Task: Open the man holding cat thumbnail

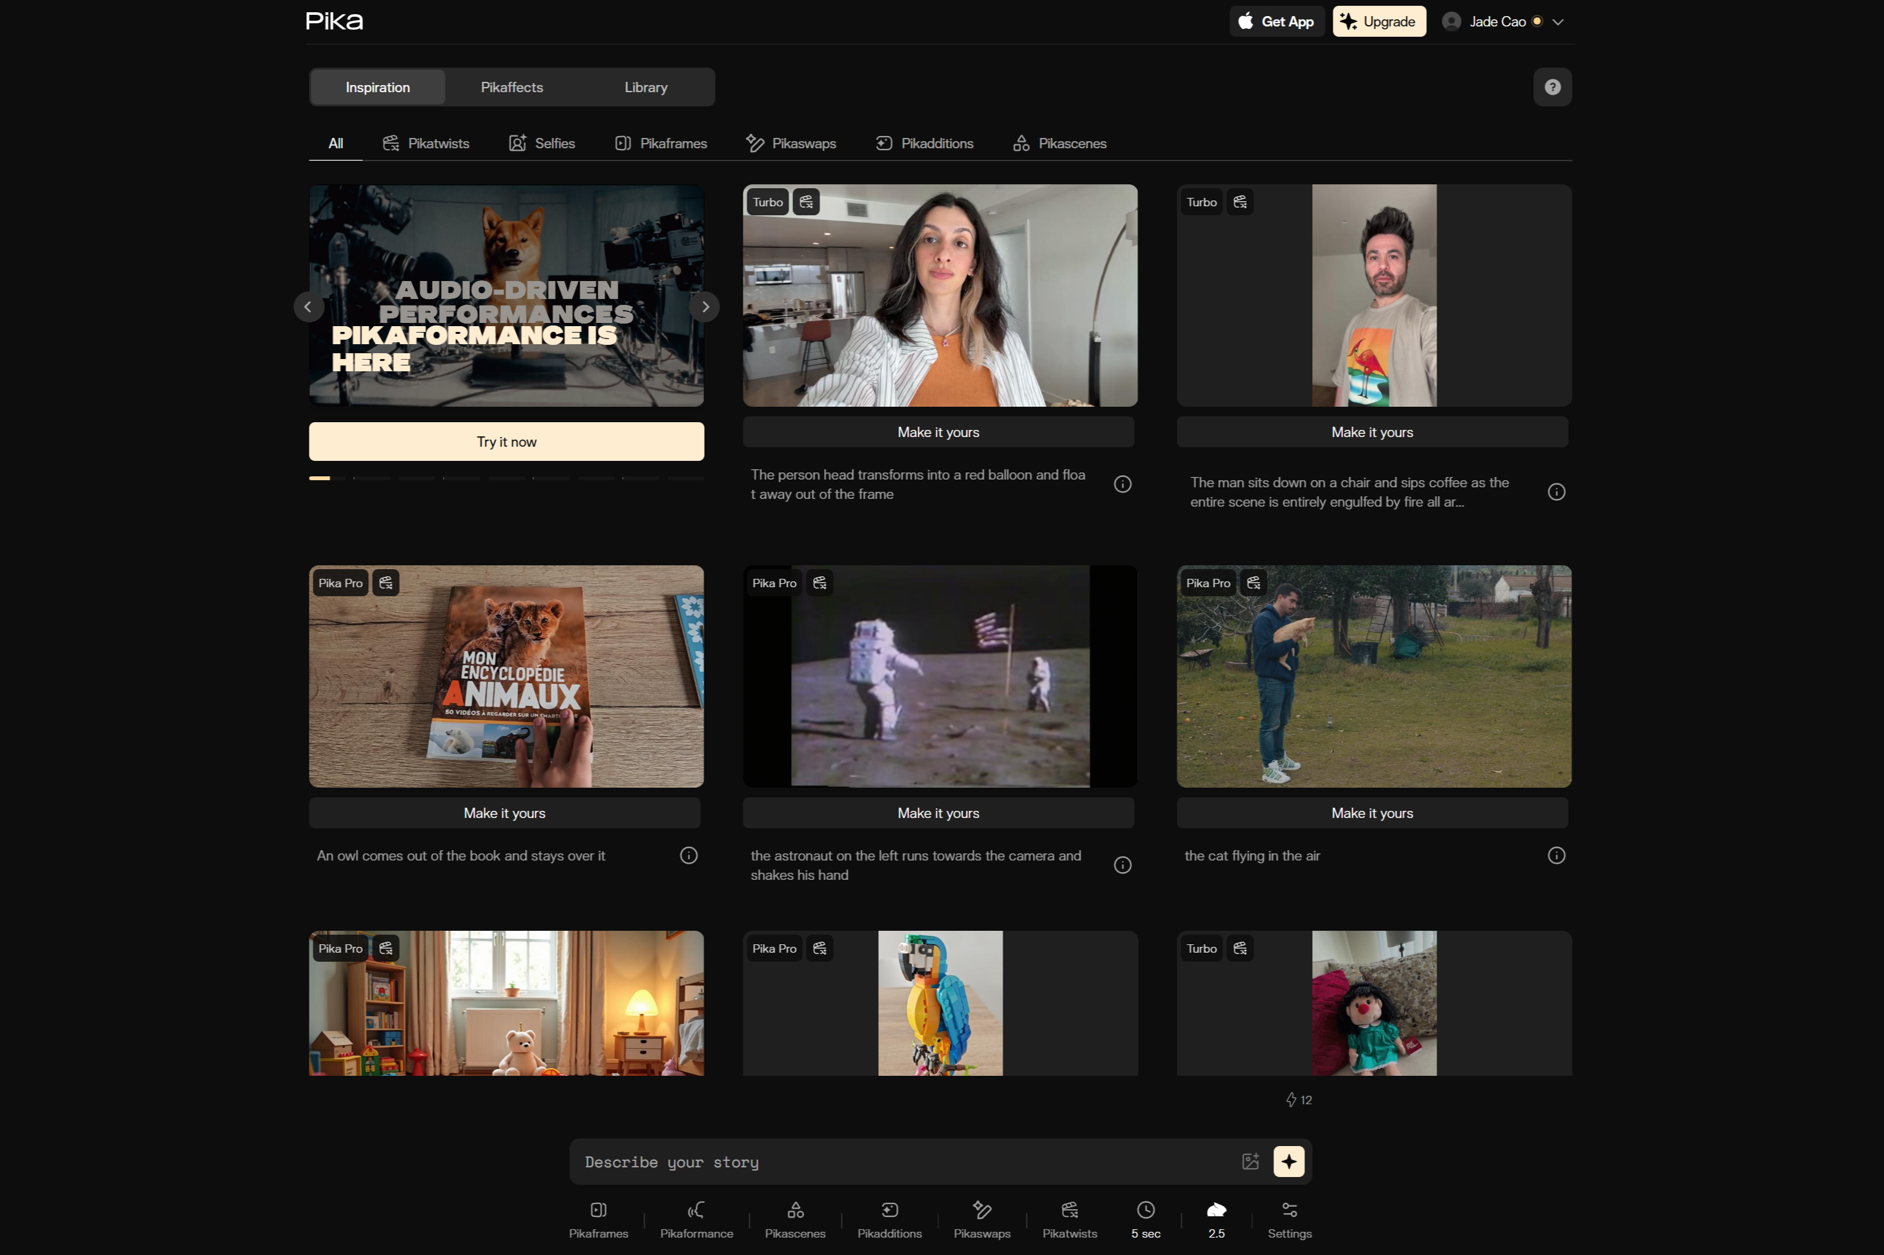Action: [x=1374, y=676]
